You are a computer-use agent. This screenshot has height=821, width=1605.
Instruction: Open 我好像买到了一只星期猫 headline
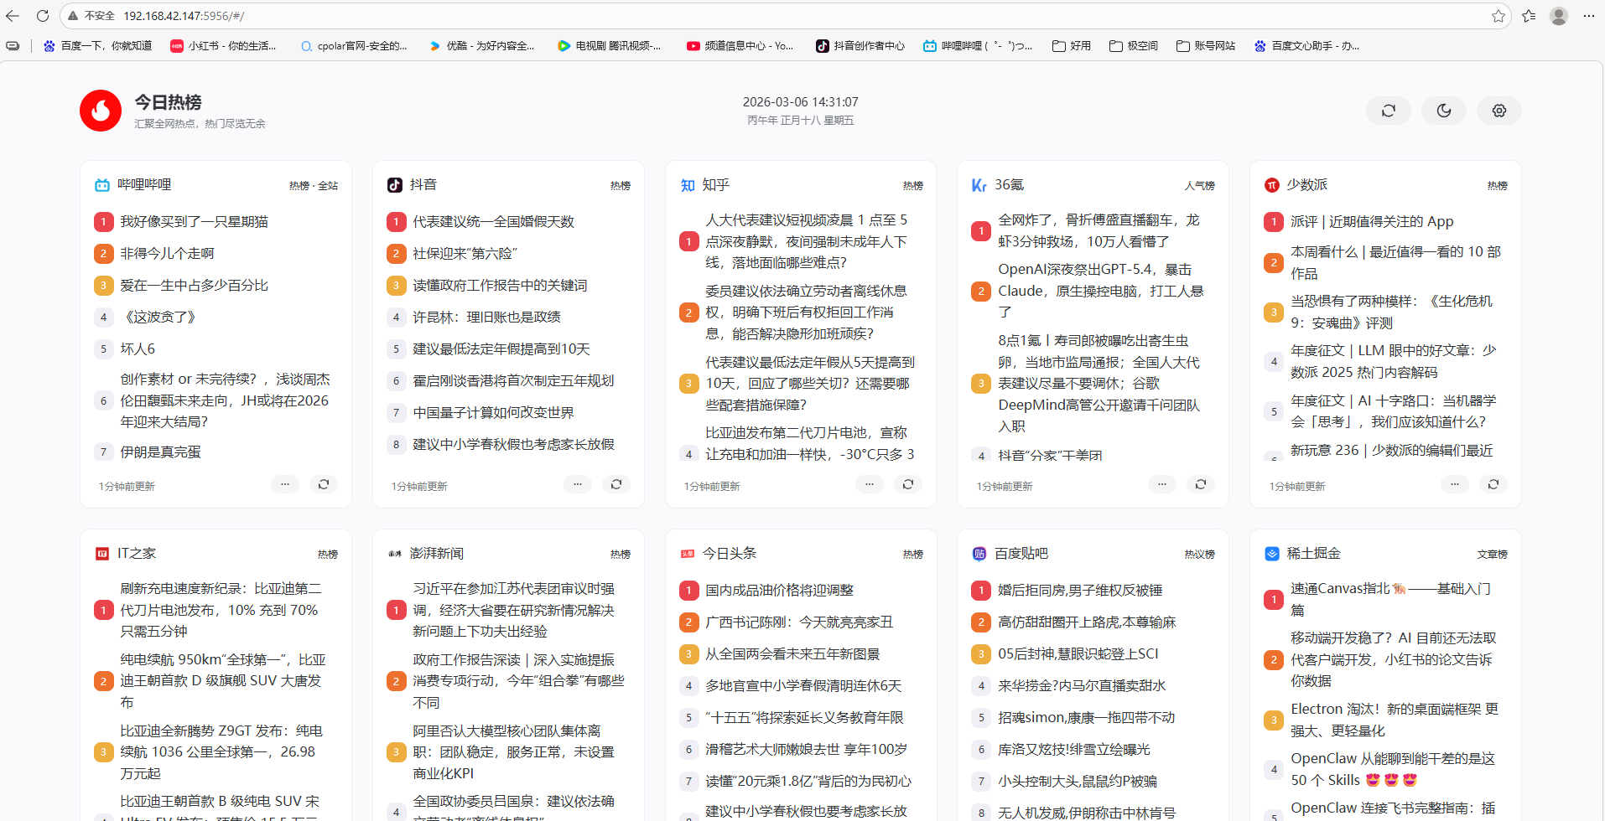click(x=194, y=222)
